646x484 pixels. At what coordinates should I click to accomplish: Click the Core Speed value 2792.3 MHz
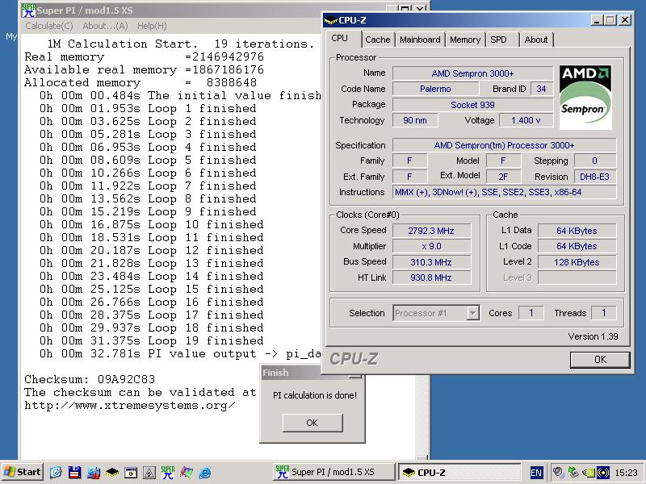click(431, 231)
